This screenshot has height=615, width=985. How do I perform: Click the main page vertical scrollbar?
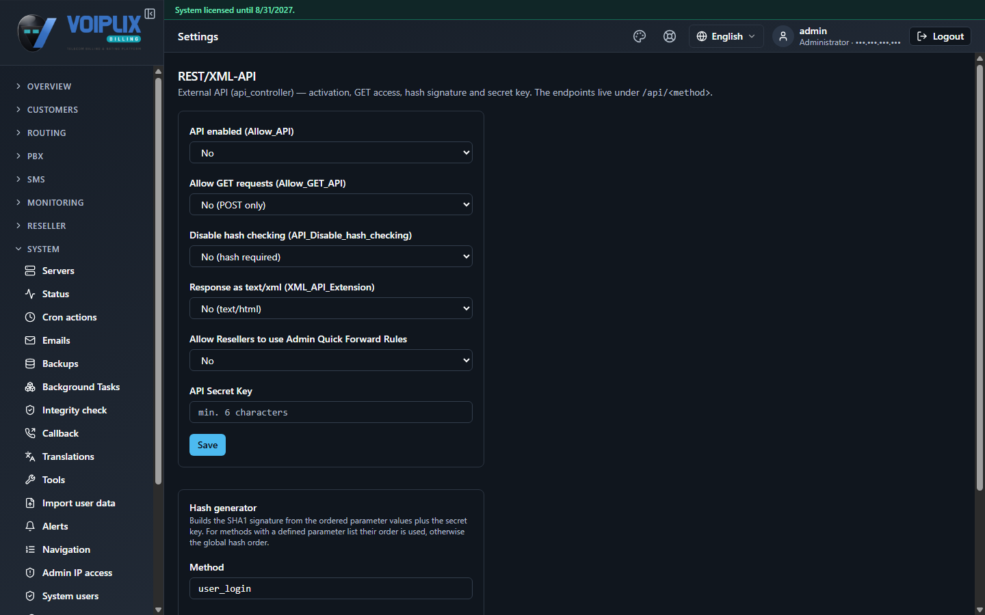coord(980,277)
